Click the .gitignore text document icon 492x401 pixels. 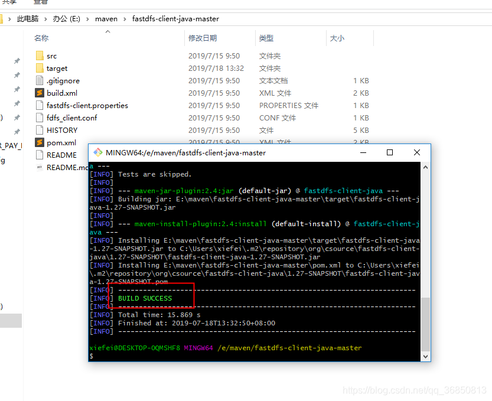[39, 80]
